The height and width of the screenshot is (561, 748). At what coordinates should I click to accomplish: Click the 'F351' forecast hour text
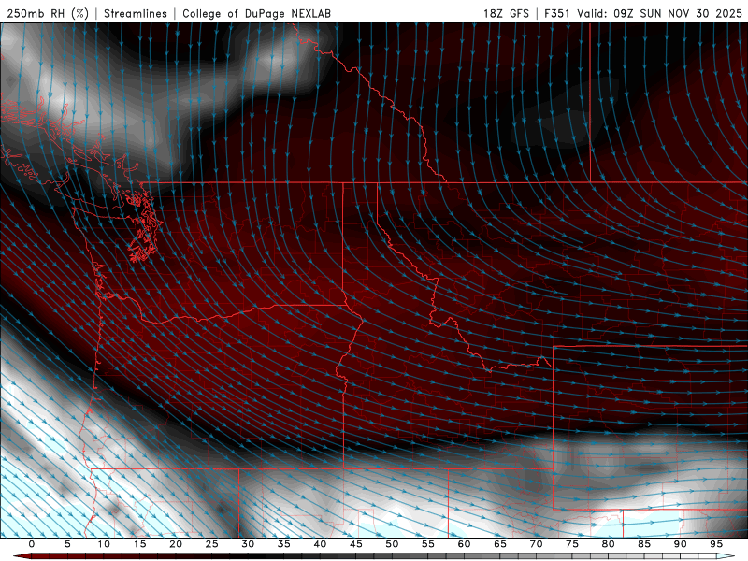point(557,13)
